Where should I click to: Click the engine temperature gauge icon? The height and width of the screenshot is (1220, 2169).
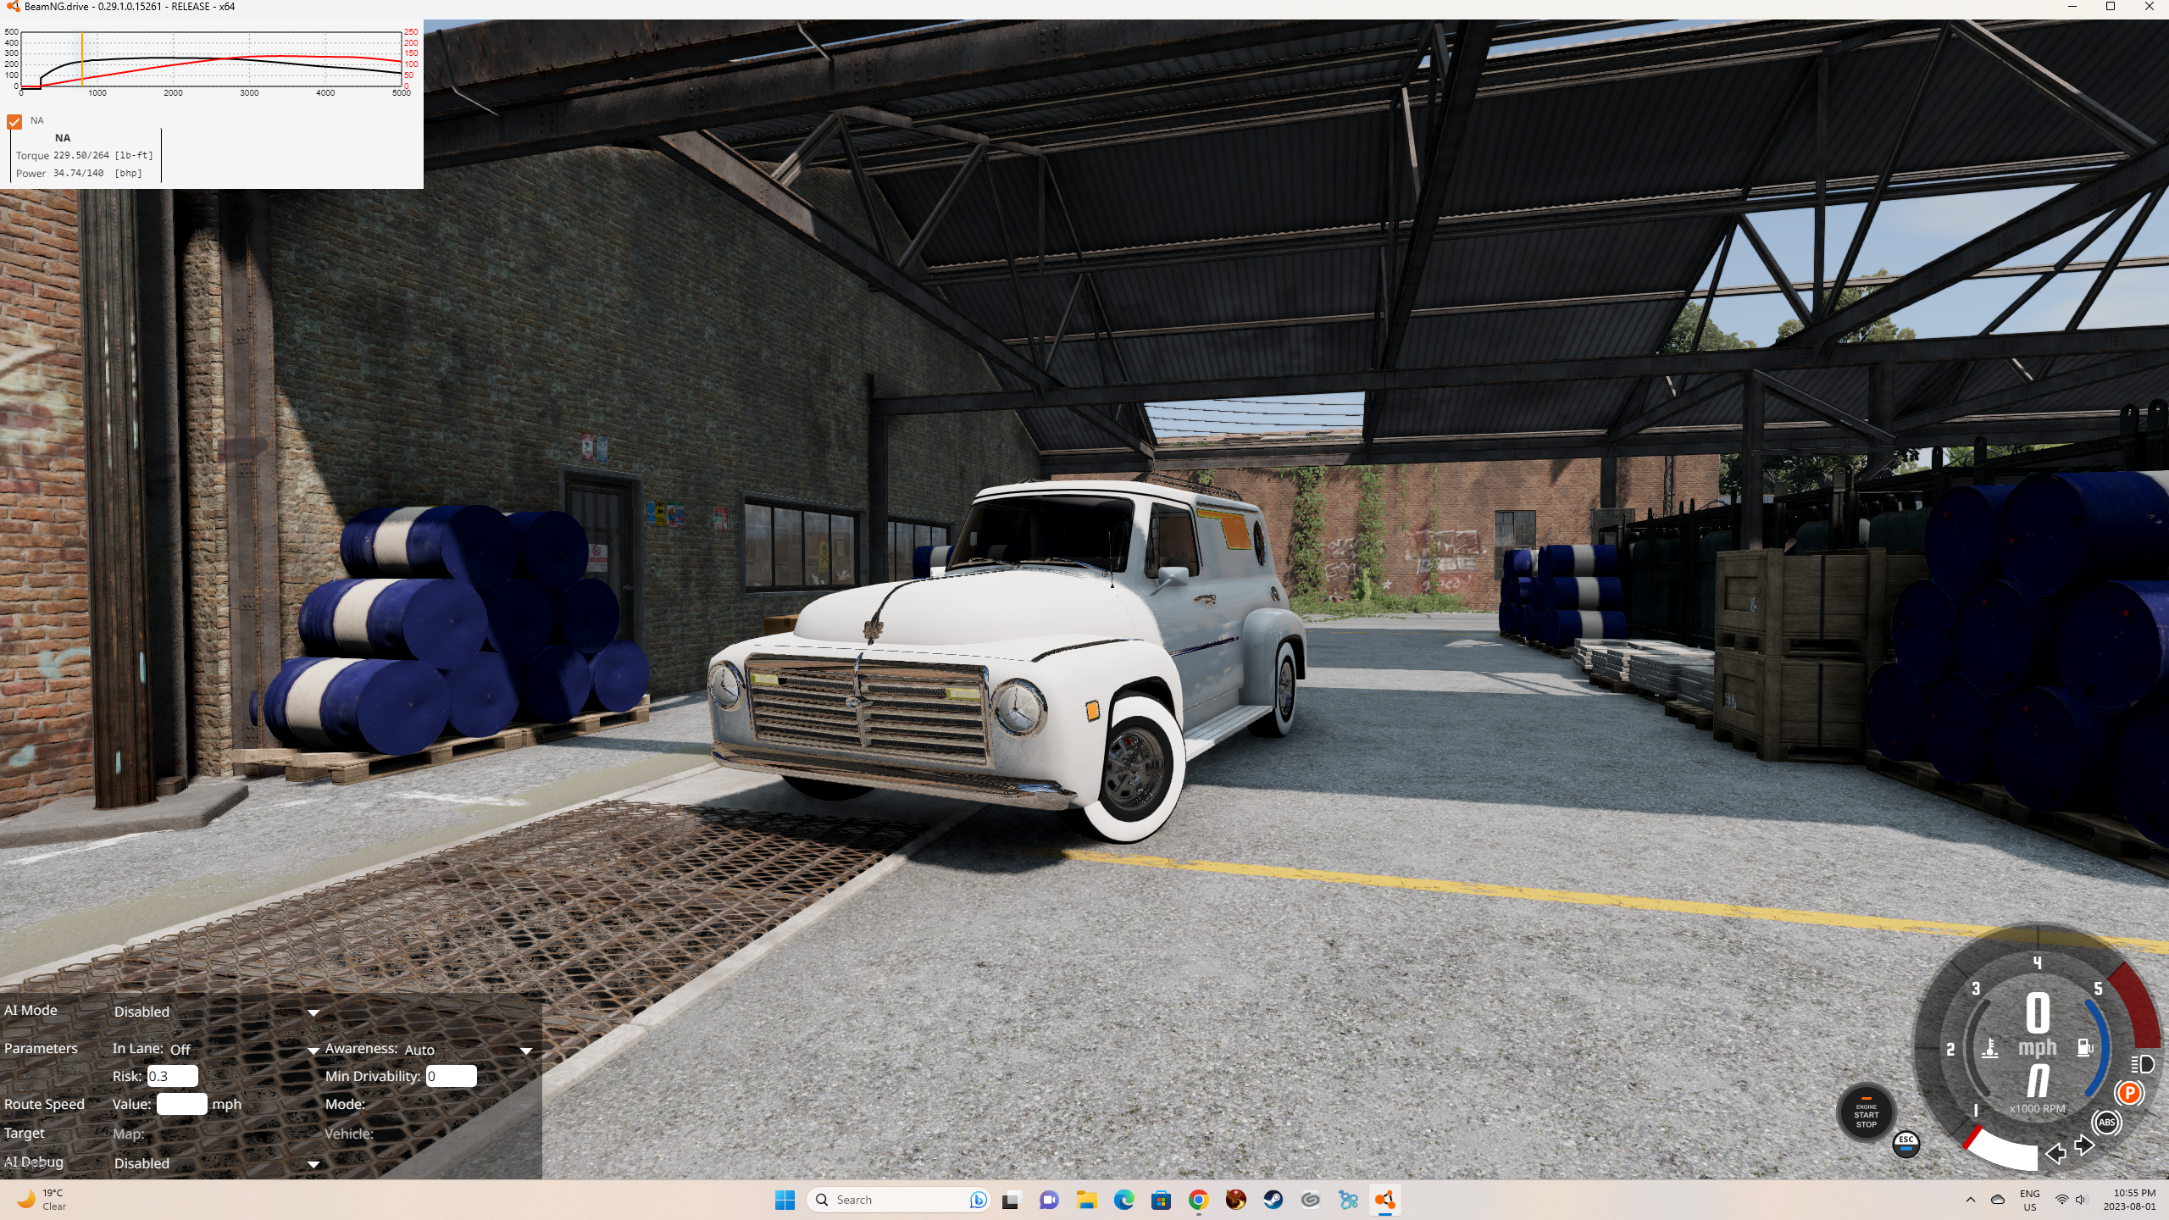1990,1048
